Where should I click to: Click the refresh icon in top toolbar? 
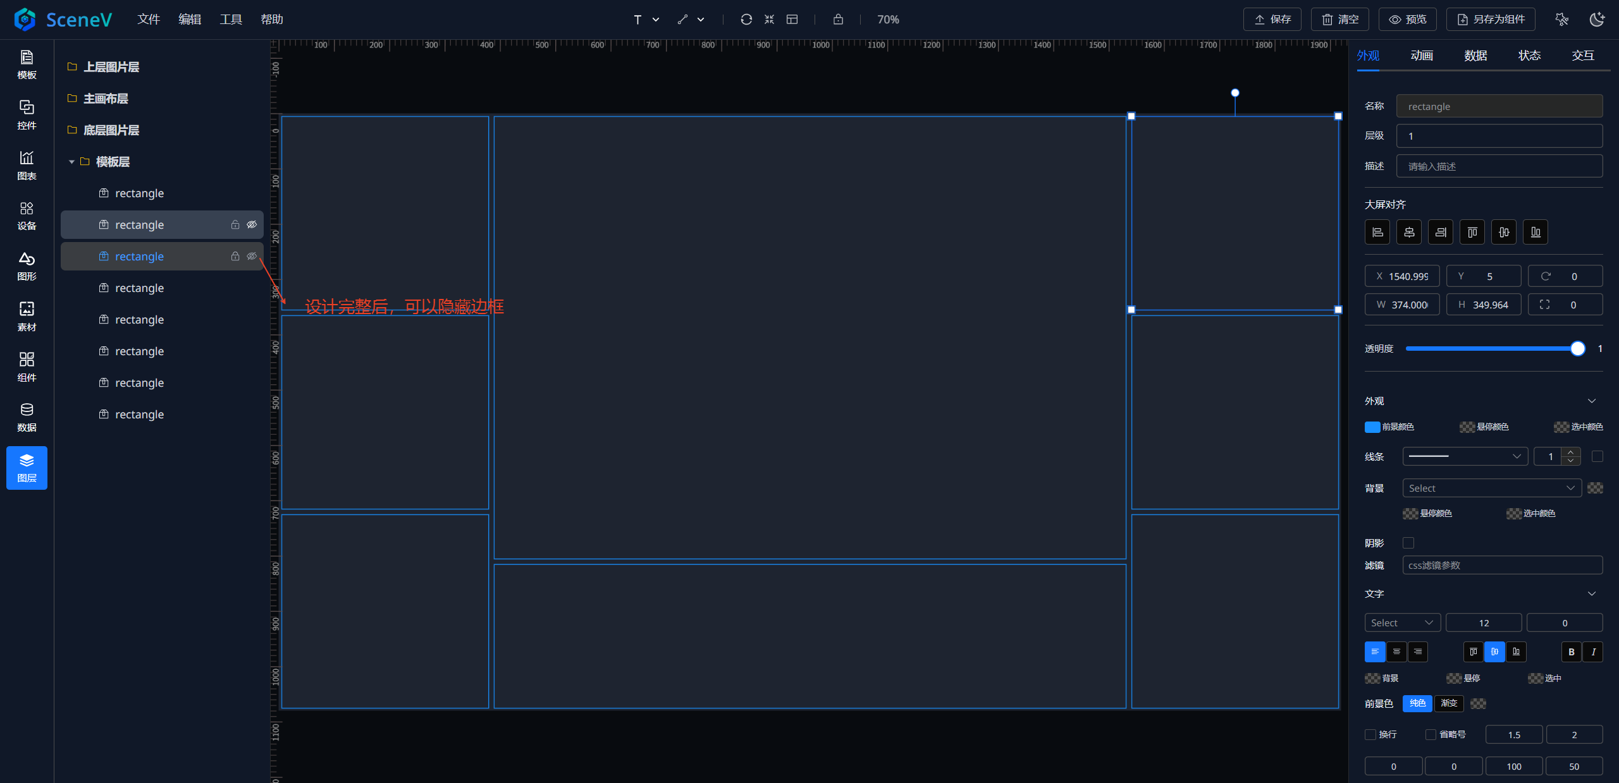tap(746, 20)
